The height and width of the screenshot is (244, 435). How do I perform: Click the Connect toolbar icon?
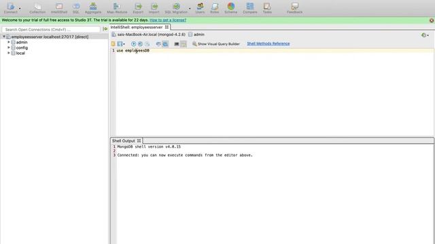pos(11,7)
